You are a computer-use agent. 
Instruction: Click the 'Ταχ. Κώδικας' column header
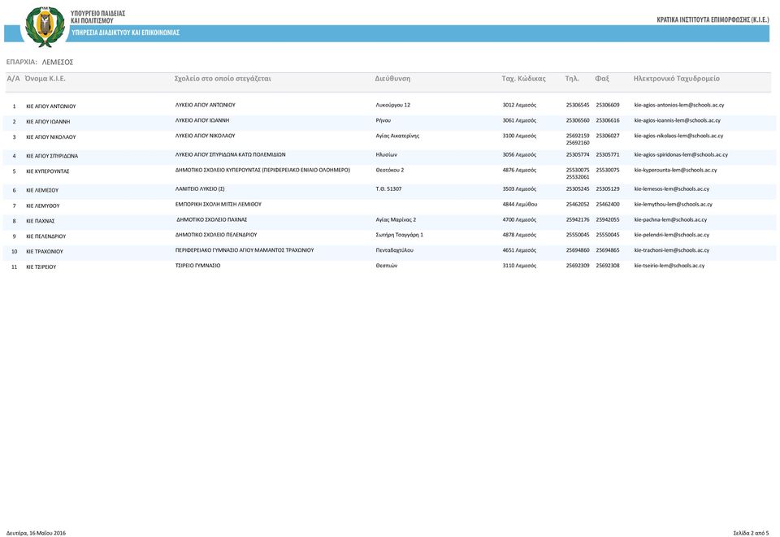click(x=523, y=79)
